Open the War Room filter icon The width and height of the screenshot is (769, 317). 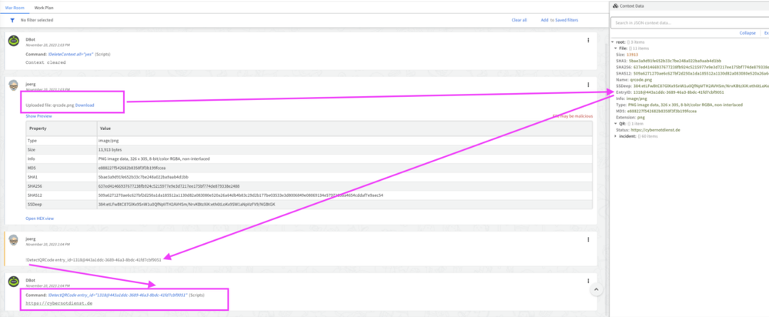click(x=13, y=20)
